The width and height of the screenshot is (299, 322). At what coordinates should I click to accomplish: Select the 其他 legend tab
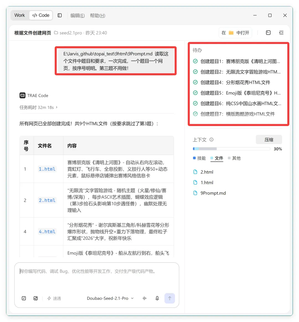click(x=234, y=158)
